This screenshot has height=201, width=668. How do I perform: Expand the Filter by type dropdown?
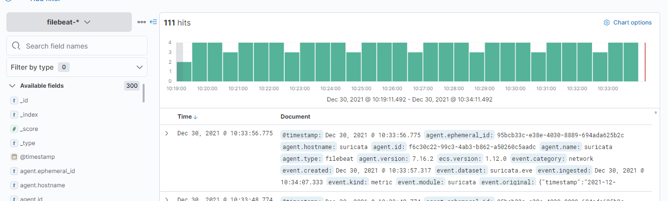tap(77, 67)
